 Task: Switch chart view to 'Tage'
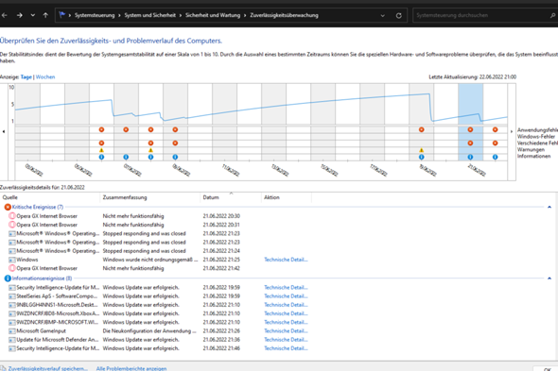pos(26,76)
